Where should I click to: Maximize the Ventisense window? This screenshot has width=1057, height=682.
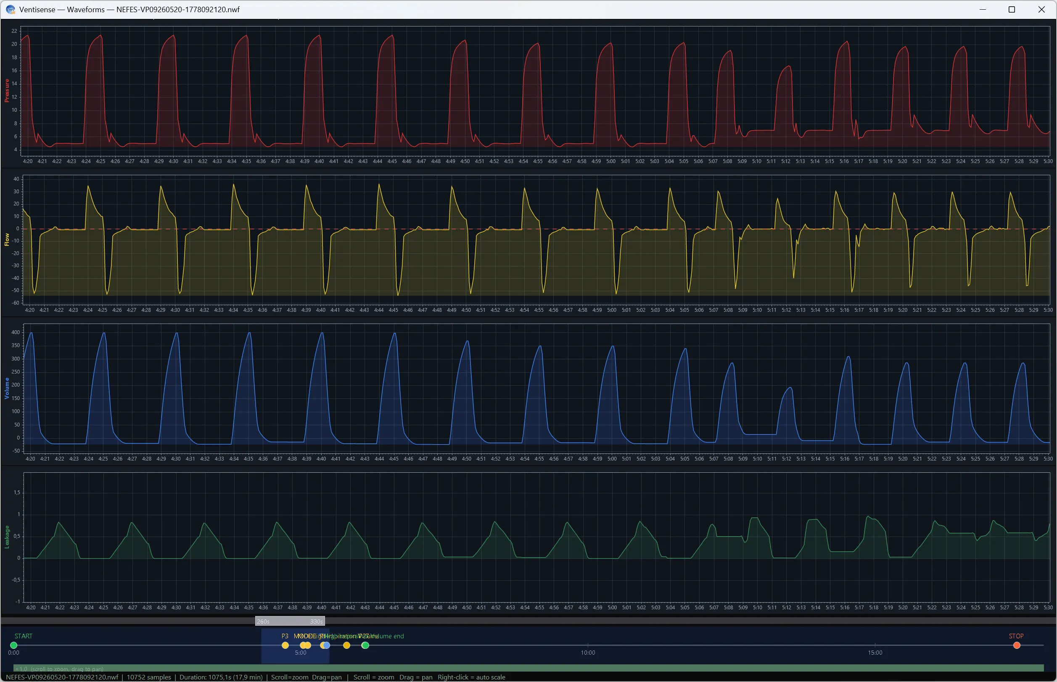coord(1012,9)
